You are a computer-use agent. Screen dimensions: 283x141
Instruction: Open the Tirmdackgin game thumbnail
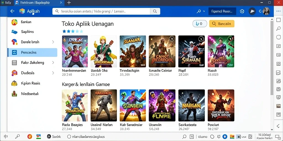[133, 51]
